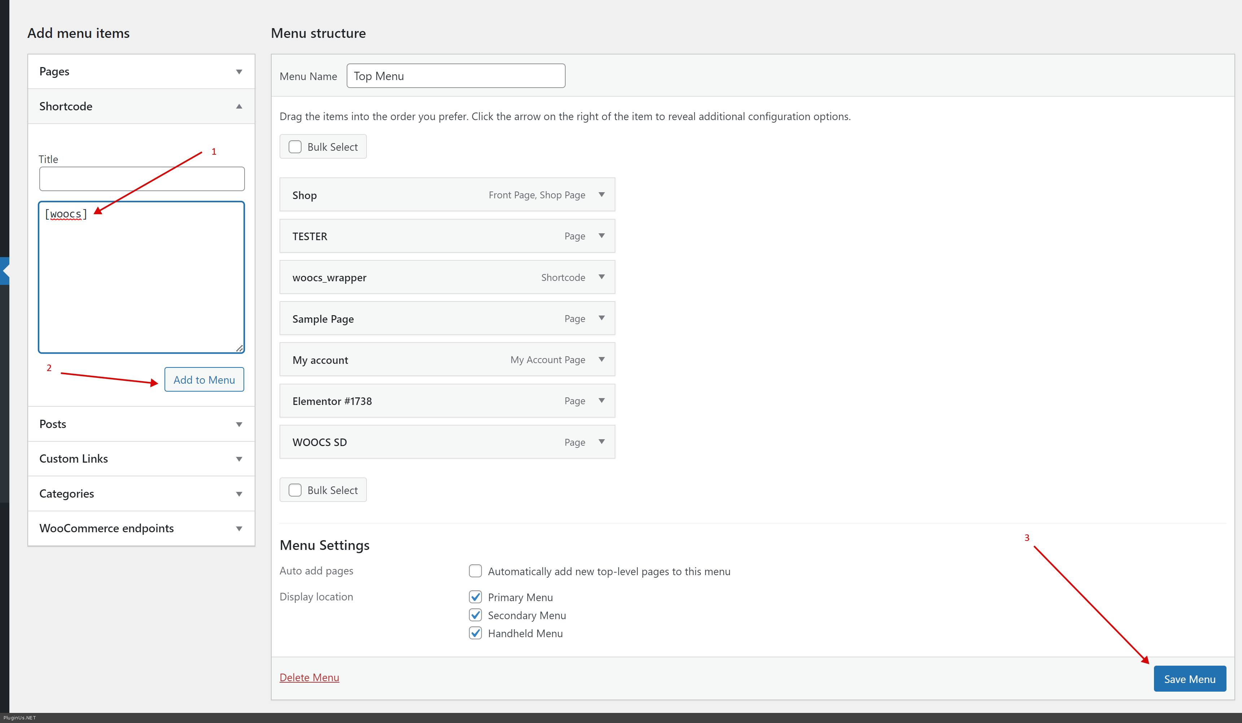Image resolution: width=1242 pixels, height=723 pixels.
Task: Expand WOOCS SD item arrow
Action: pyautogui.click(x=601, y=442)
